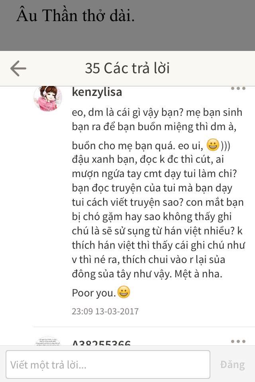
Task: Go back using the left arrow icon
Action: (18, 68)
